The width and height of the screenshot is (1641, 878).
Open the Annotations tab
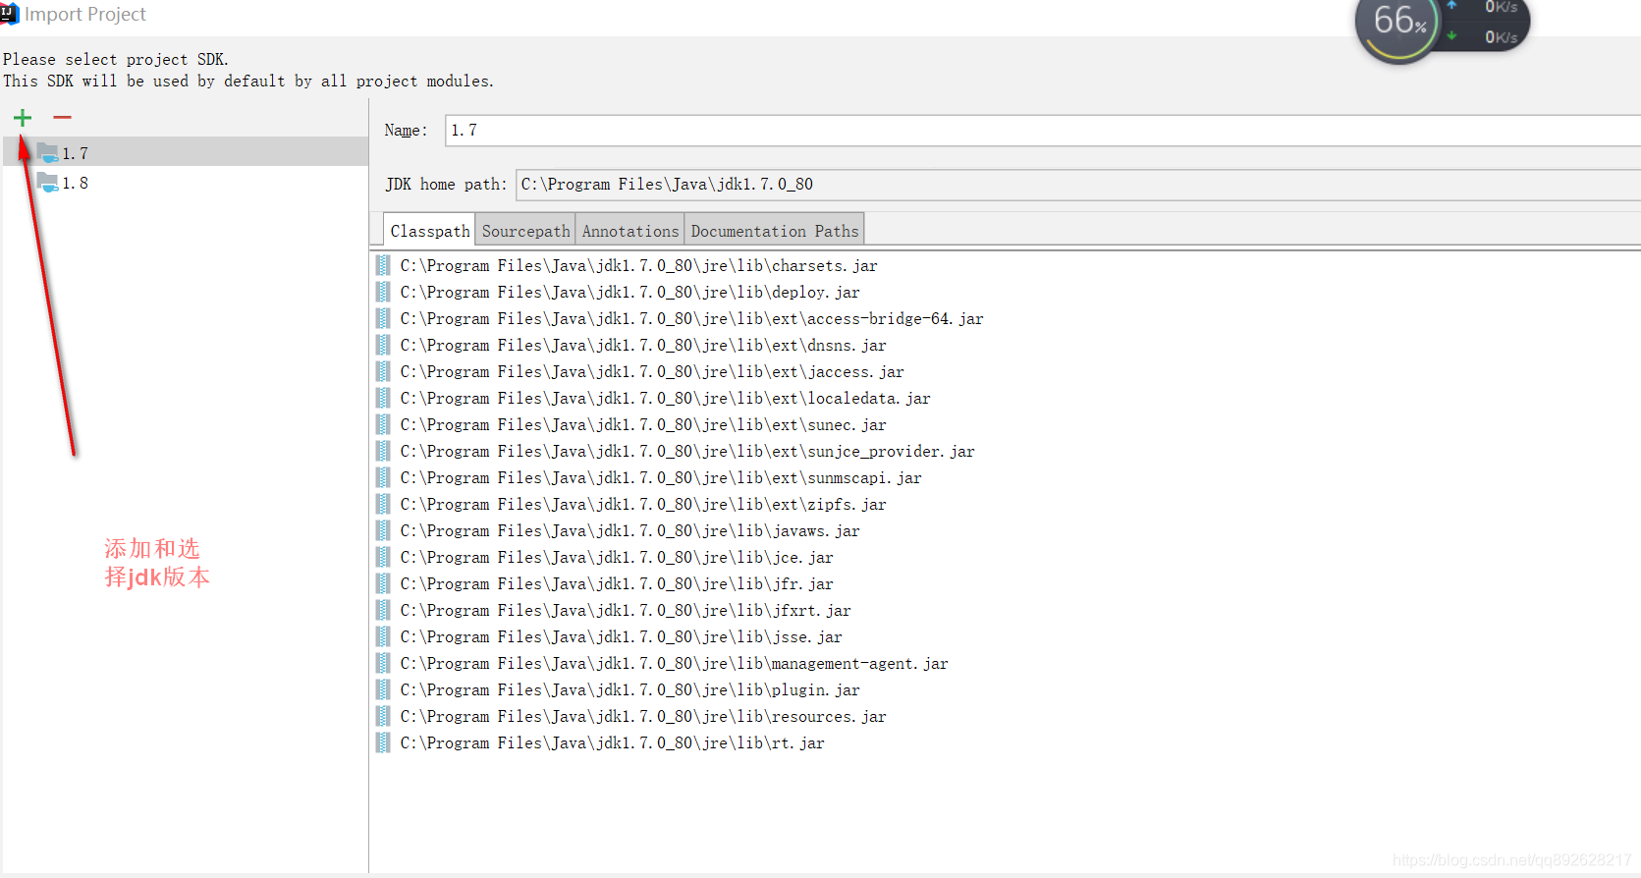coord(630,231)
